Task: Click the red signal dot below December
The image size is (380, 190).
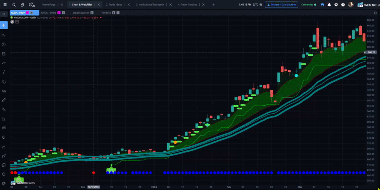Action: coord(93,173)
